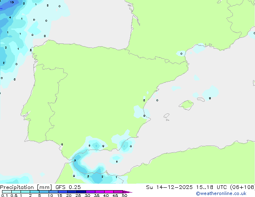Select the 2–5 mm legend color swatch
This screenshot has width=255, height=197.
35,192
